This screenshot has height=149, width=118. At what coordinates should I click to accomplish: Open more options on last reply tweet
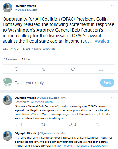point(113,133)
